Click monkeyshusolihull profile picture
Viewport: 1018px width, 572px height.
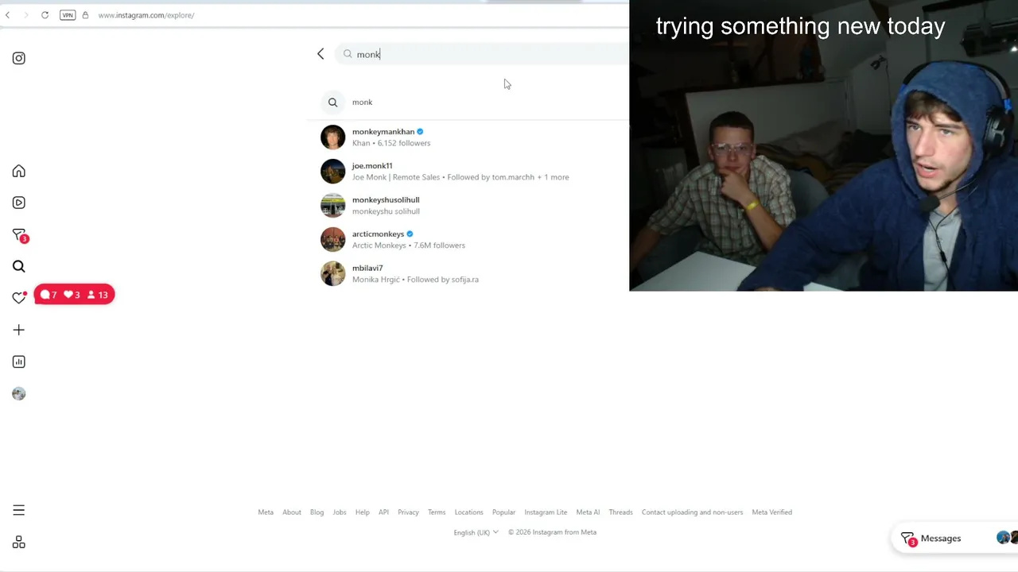(x=333, y=206)
